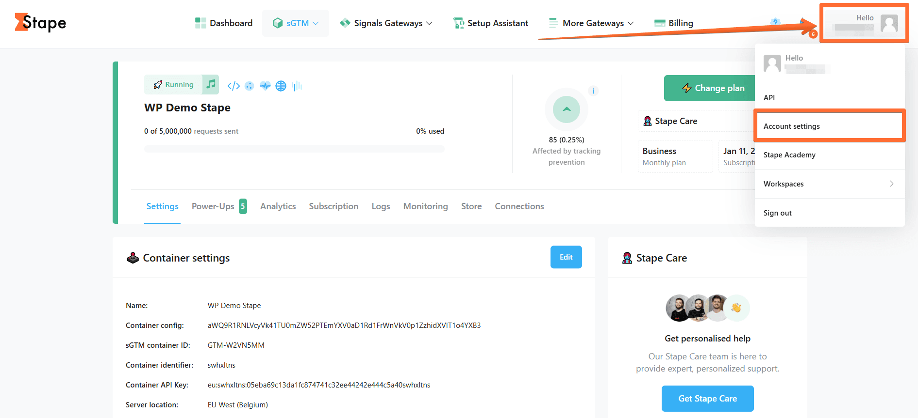Click the WP Demo Stape container title
918x418 pixels.
(187, 108)
